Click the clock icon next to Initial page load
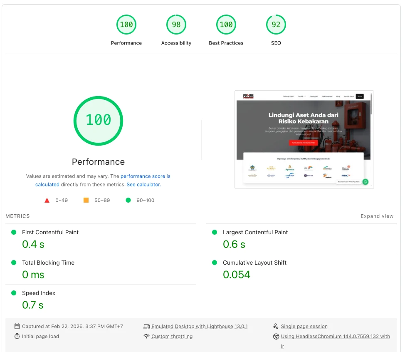405x352 pixels. [x=16, y=337]
